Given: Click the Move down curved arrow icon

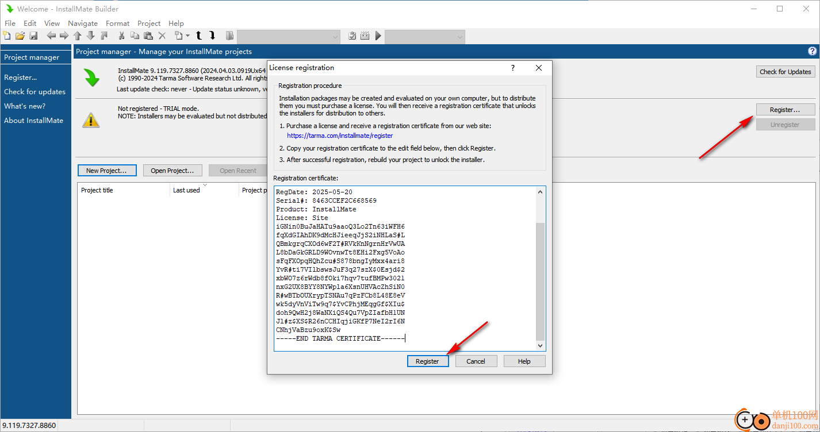Looking at the screenshot, I should pyautogui.click(x=212, y=36).
